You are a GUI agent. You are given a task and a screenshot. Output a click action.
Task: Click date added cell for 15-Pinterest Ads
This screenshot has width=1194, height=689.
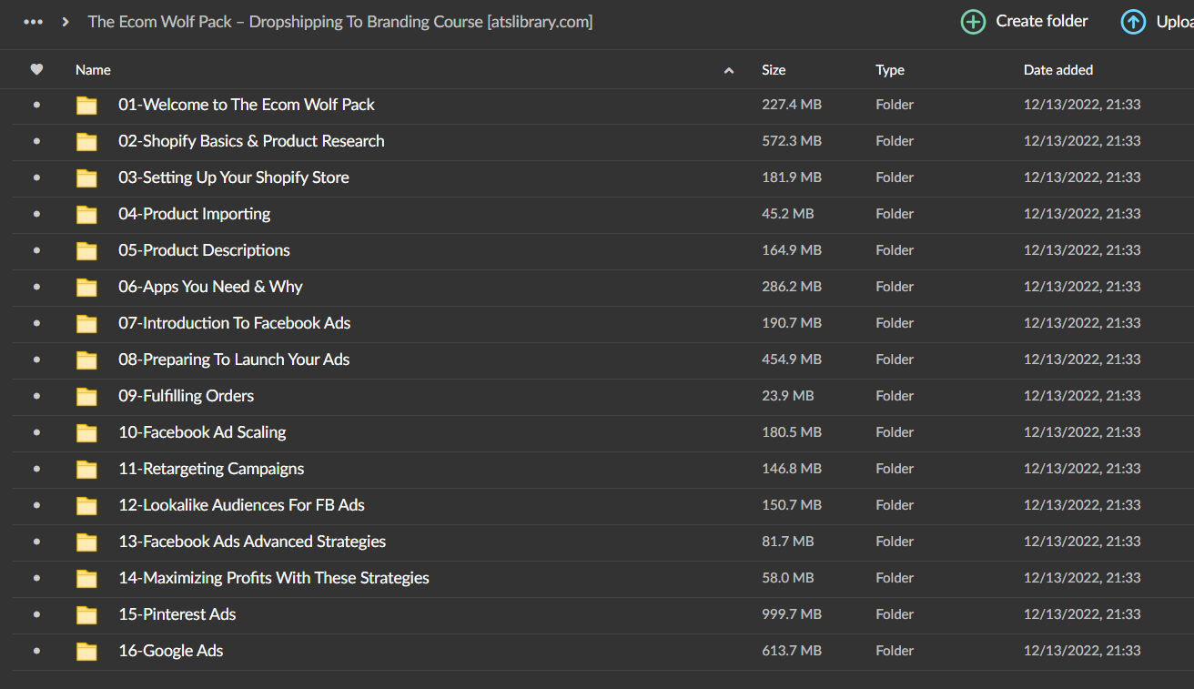click(1082, 614)
